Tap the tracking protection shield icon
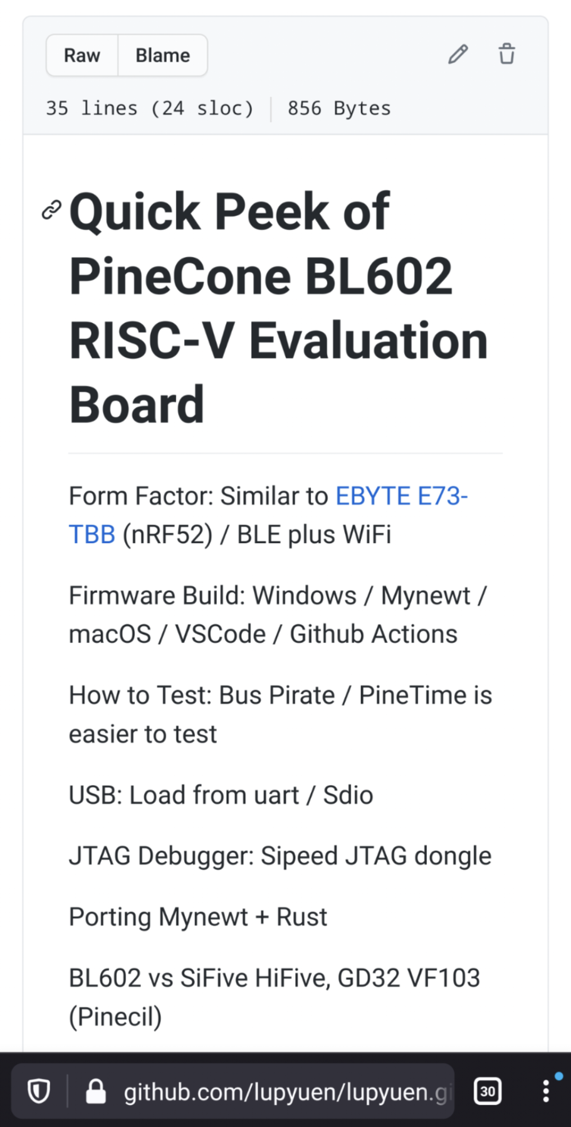This screenshot has height=1127, width=571. pos(39,1092)
